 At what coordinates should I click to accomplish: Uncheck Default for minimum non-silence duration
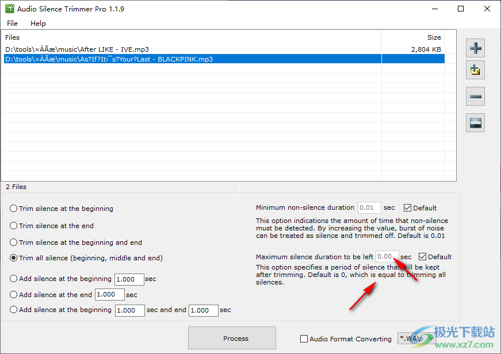point(408,208)
